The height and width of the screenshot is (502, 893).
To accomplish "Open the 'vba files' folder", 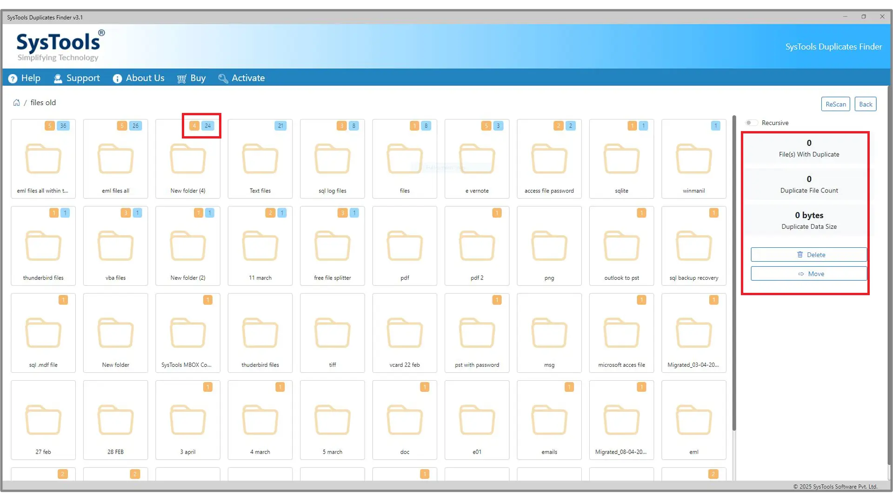I will [x=115, y=246].
